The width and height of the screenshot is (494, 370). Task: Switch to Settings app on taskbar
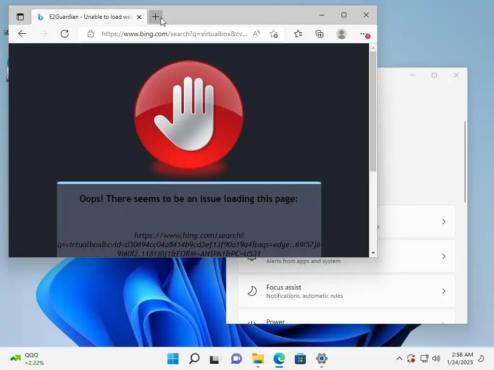(x=322, y=358)
